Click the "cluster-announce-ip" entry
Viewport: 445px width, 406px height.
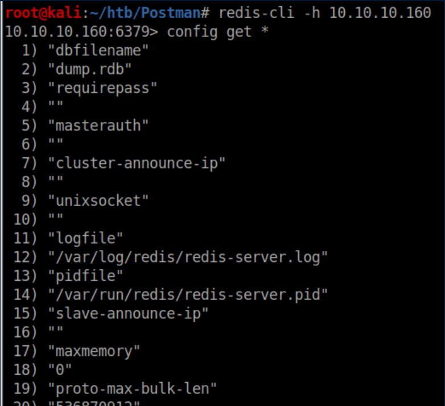[x=137, y=163]
